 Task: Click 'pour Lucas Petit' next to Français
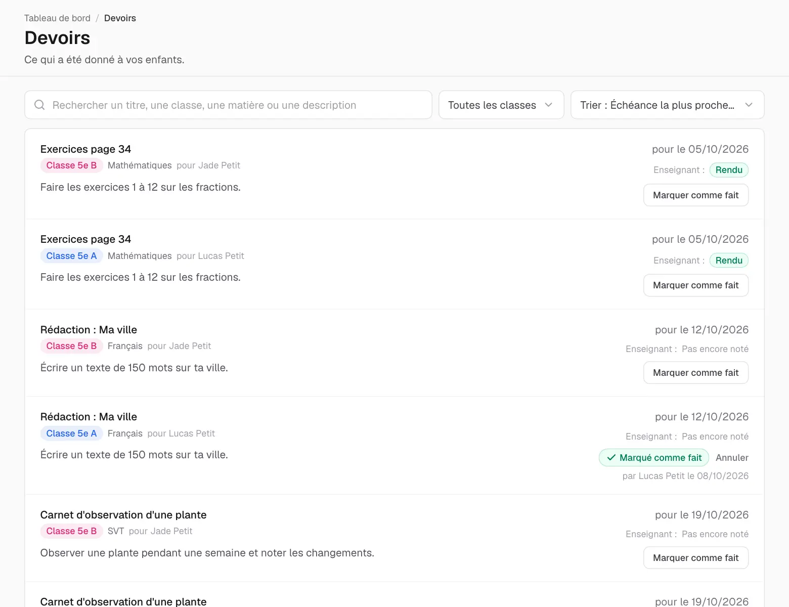pyautogui.click(x=181, y=433)
